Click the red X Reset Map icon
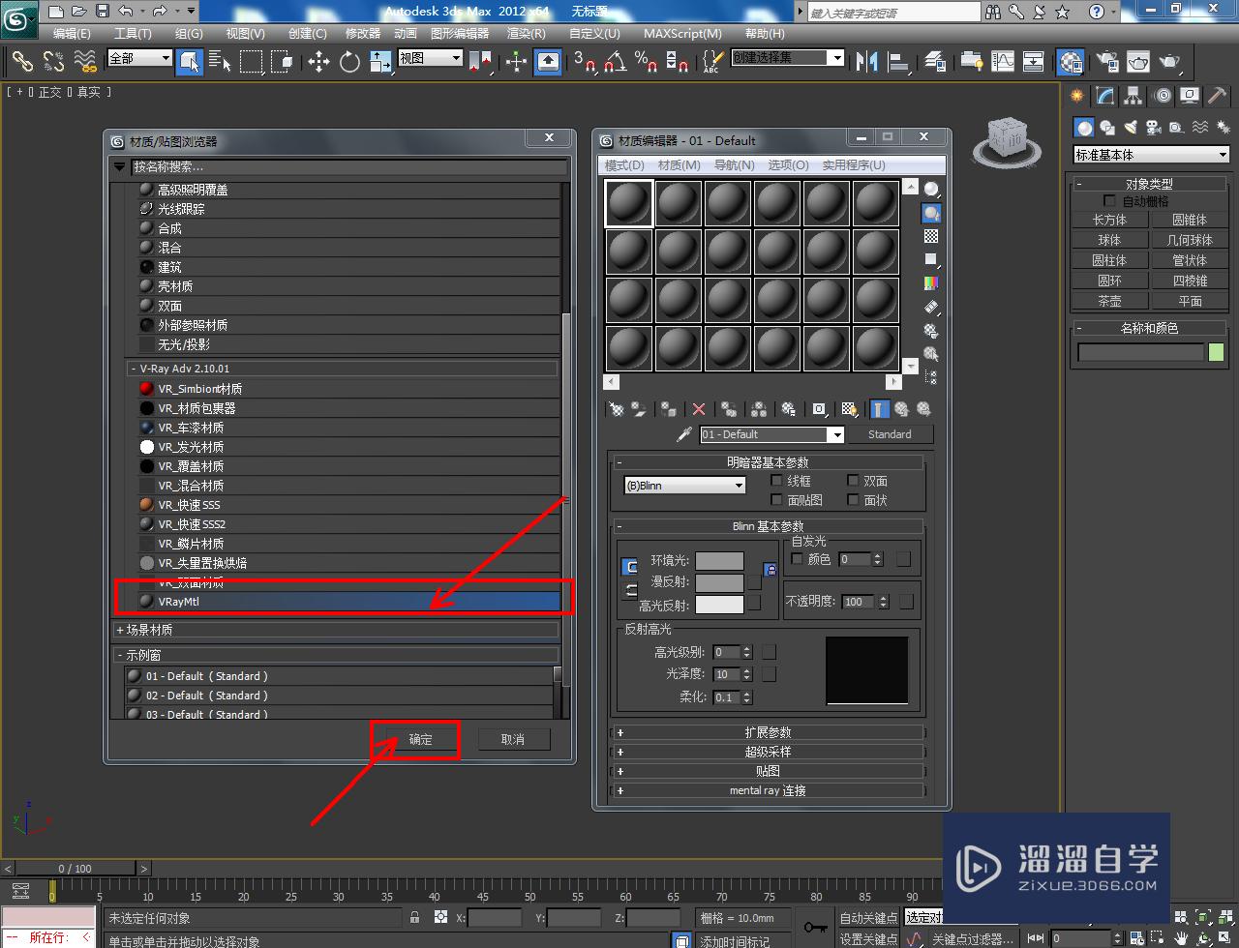Viewport: 1239px width, 948px height. 699,409
